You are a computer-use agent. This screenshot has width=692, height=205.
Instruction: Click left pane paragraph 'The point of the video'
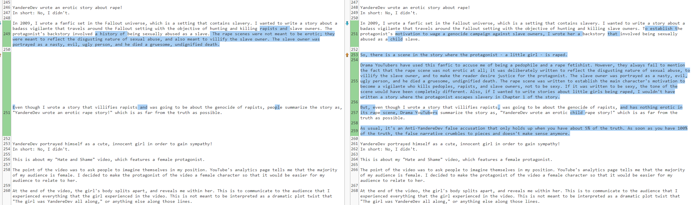175,175
